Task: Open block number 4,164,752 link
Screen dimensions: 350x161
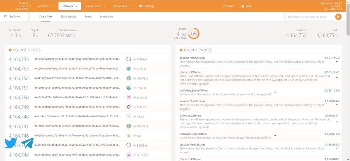Action: tap(19, 79)
